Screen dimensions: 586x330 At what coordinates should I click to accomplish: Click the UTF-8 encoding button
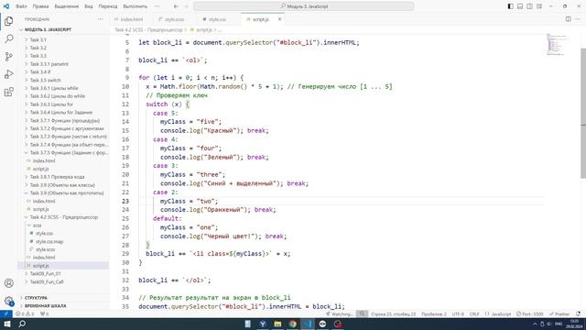pos(458,313)
